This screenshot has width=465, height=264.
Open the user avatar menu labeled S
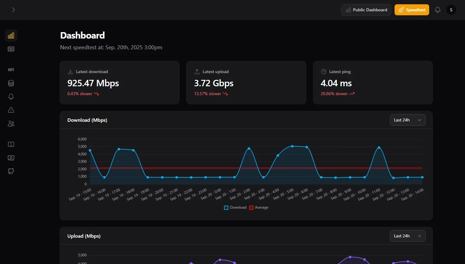tap(451, 10)
